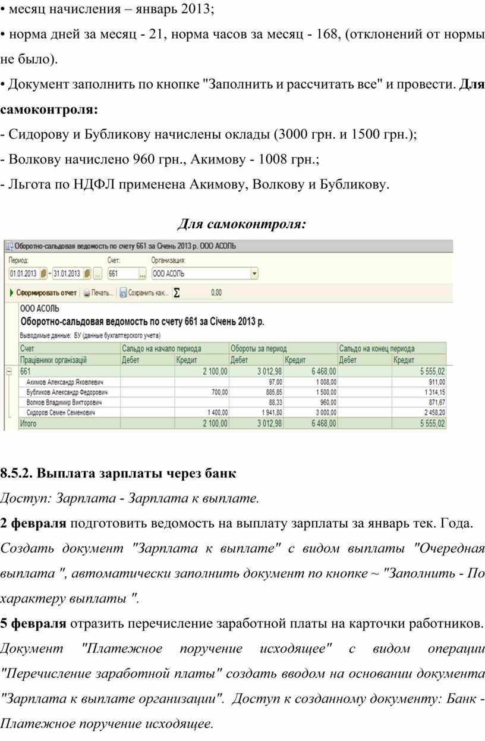Click the Печать button label
This screenshot has height=741, width=485.
coord(102,293)
